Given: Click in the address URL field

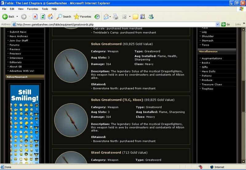Looking at the screenshot, I should click(116, 25).
